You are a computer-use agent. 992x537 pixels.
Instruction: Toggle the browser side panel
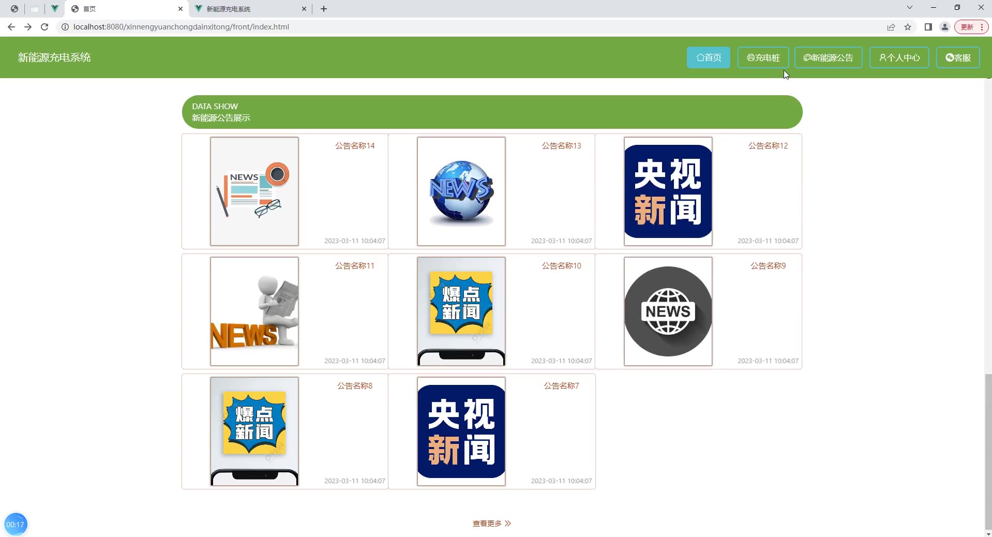(x=928, y=27)
